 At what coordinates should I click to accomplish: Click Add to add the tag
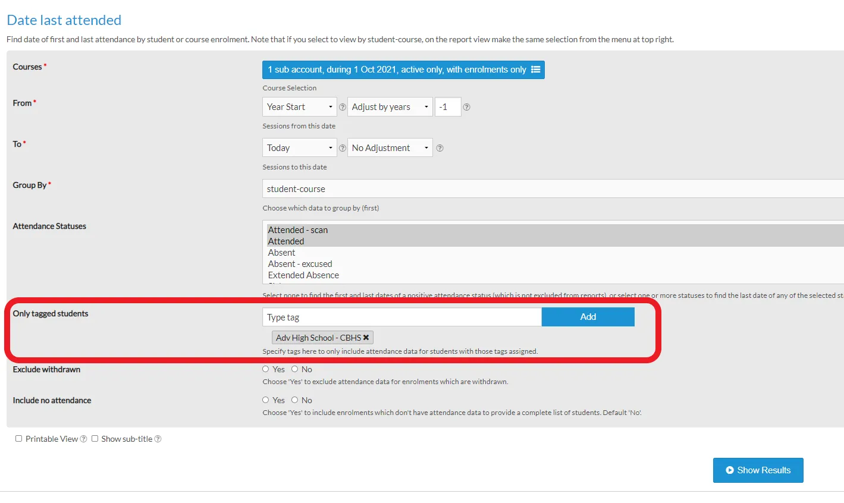pyautogui.click(x=588, y=317)
